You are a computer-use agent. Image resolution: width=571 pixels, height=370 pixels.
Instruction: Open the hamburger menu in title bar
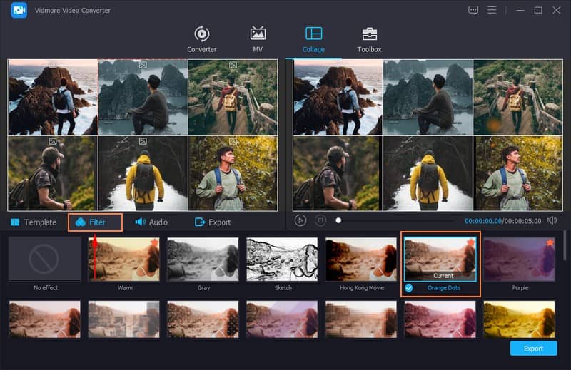click(x=492, y=10)
